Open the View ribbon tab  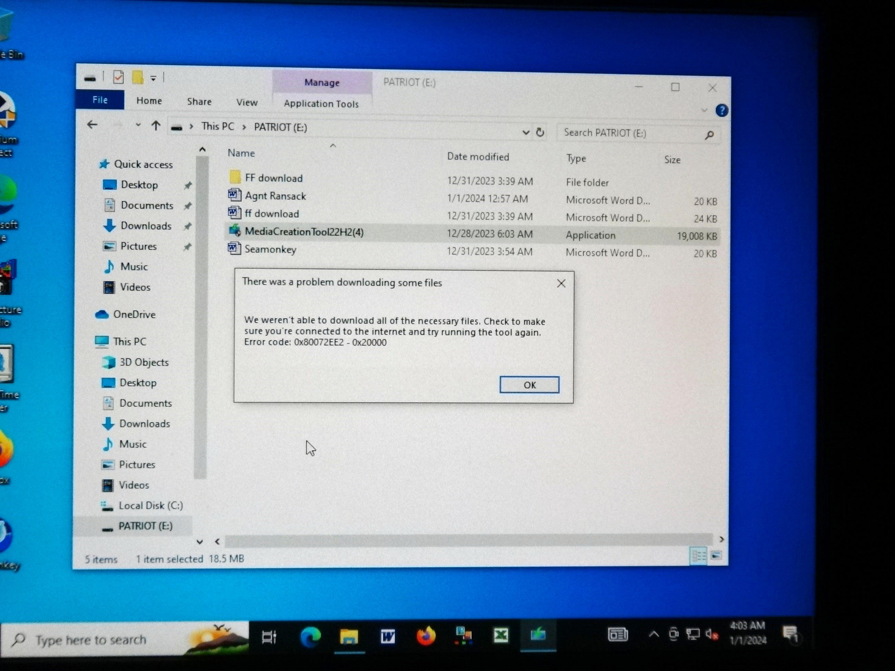click(x=247, y=102)
